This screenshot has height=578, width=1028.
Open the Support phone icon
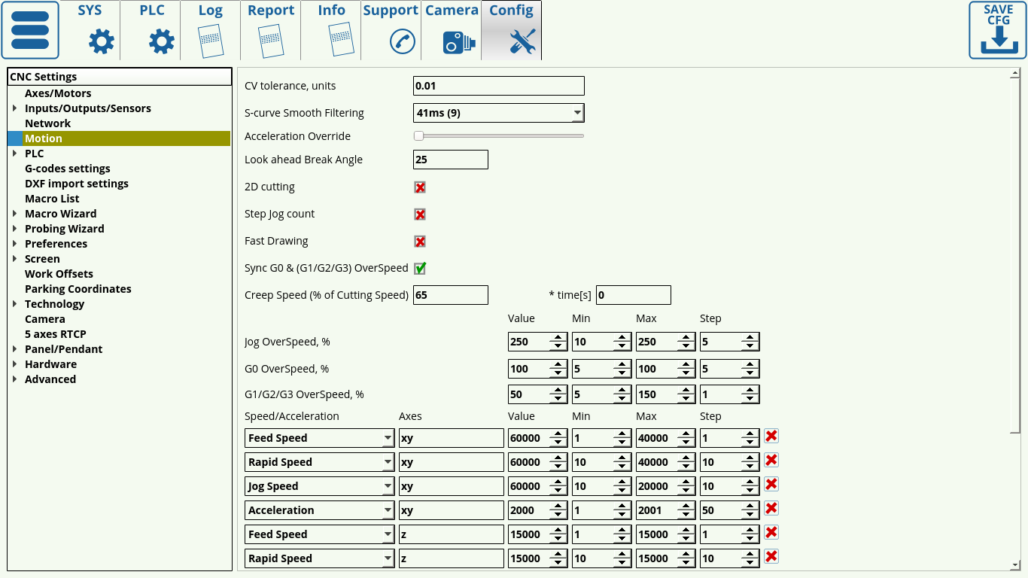402,41
